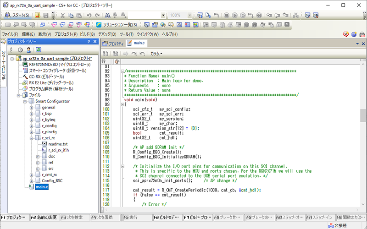
Task: Select CC-RX build tool node
Action: pos(46,76)
